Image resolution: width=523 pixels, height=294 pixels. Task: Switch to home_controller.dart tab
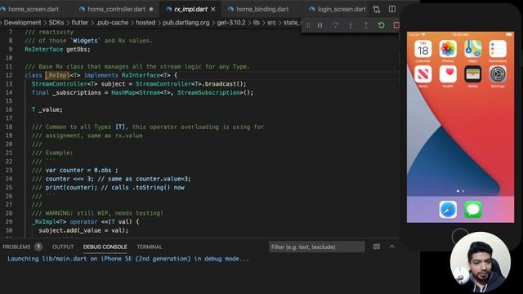(x=116, y=9)
